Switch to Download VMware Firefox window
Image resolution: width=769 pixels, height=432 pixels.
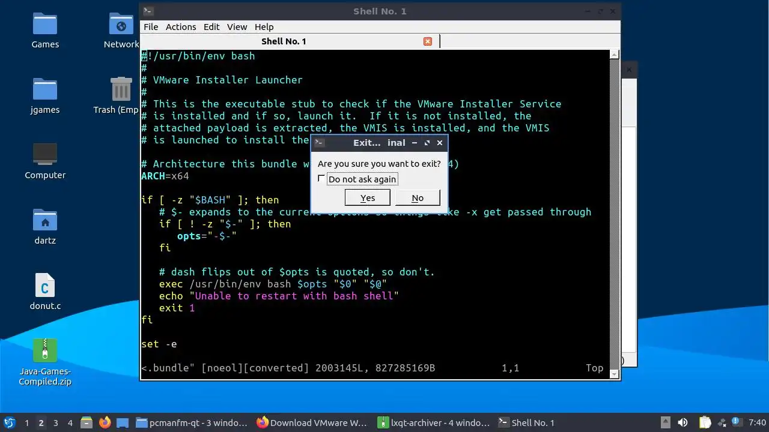312,423
